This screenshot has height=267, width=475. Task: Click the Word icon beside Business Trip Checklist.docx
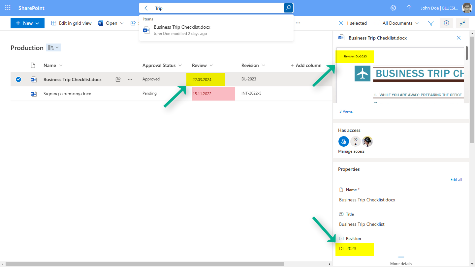click(33, 79)
